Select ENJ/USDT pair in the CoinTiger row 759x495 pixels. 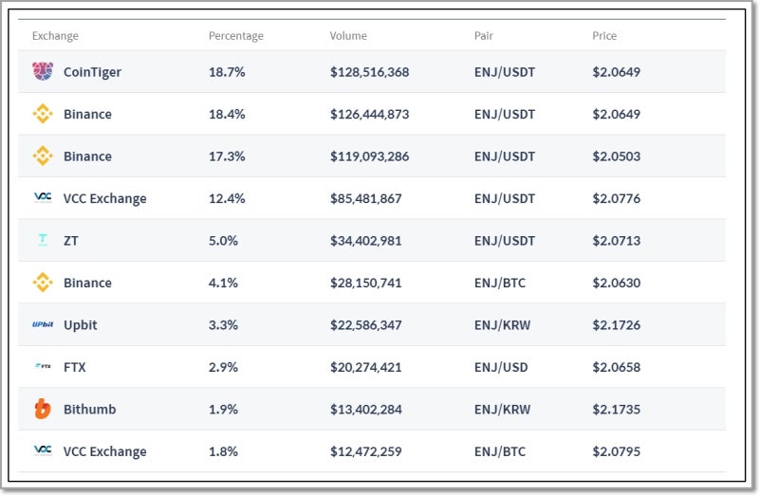(x=505, y=72)
